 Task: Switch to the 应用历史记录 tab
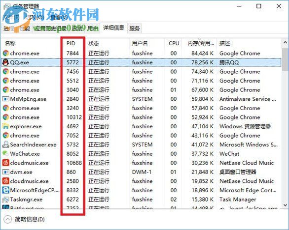tap(50, 29)
